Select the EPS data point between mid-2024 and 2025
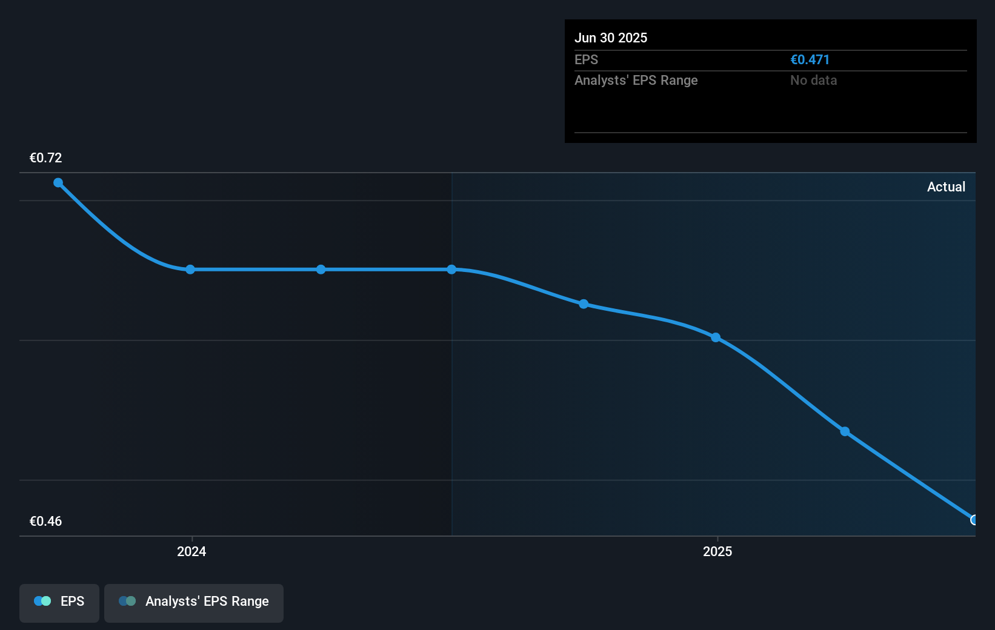Screen dimensions: 995x630 point(584,304)
